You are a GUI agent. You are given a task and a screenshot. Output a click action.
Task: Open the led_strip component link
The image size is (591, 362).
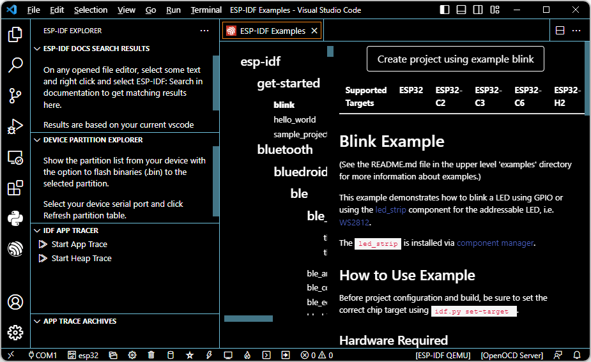coord(390,210)
